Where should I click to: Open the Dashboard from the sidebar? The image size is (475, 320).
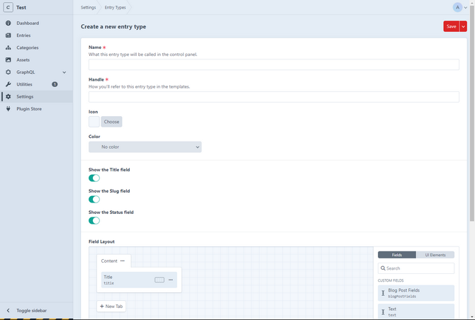27,23
